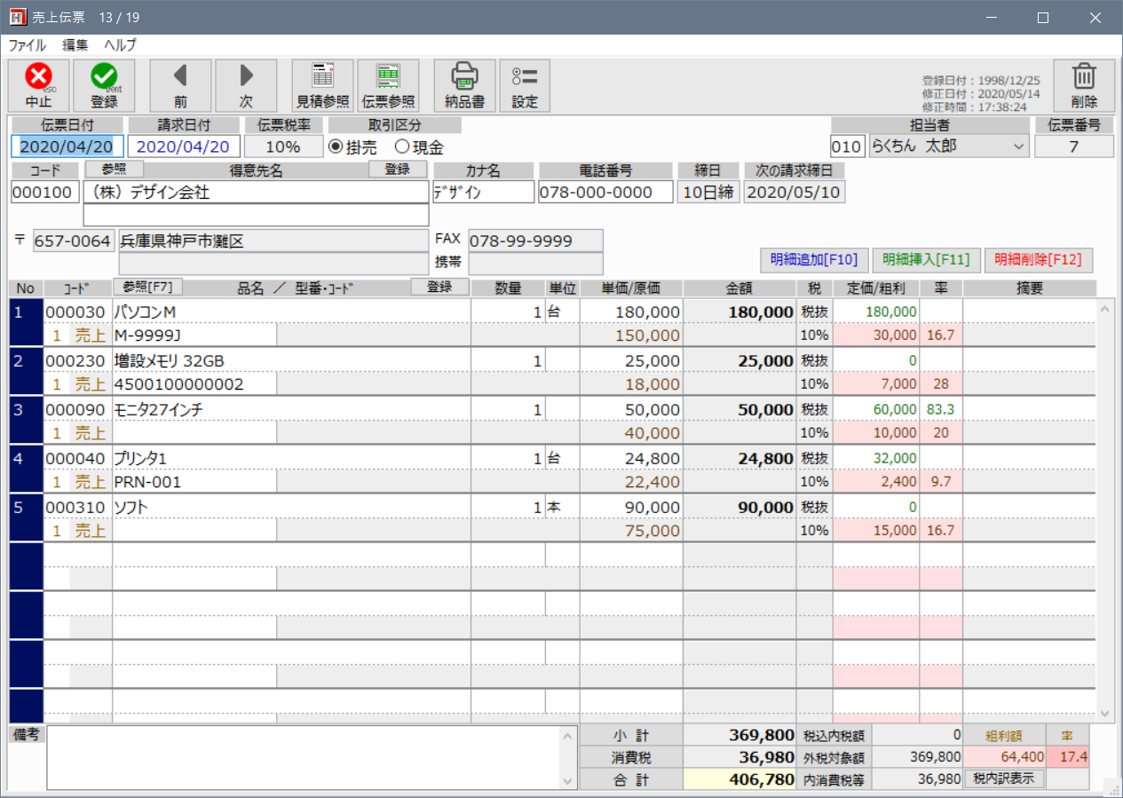
Task: Click 締日 value 10日締
Action: pos(708,192)
